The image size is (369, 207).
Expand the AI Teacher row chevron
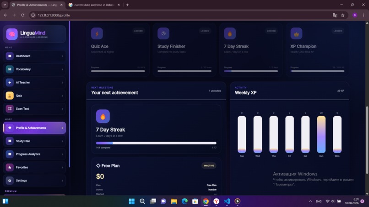tap(62, 83)
